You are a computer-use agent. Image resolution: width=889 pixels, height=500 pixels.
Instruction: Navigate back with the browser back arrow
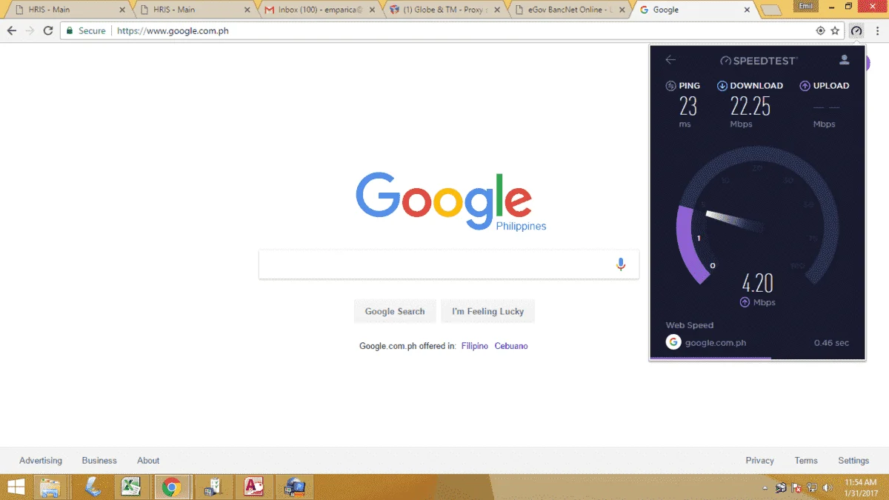12,31
